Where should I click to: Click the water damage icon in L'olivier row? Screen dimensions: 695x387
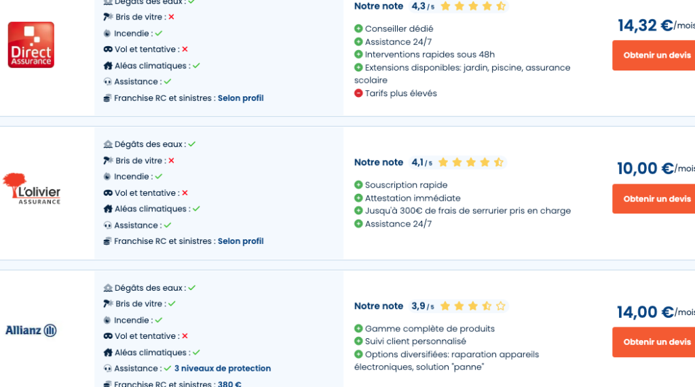pos(107,144)
